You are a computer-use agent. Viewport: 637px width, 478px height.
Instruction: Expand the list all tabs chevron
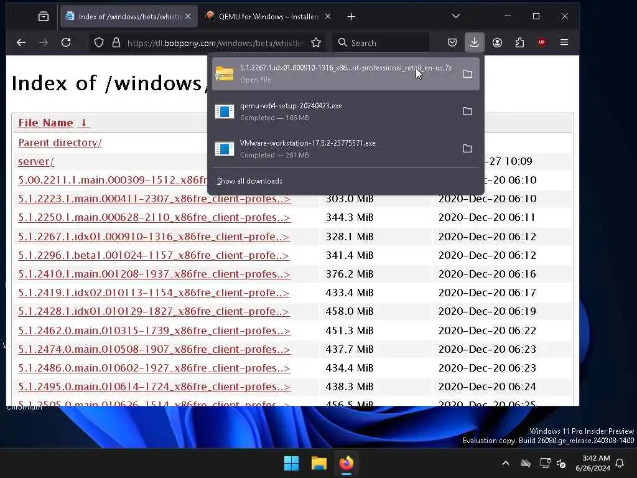(456, 16)
